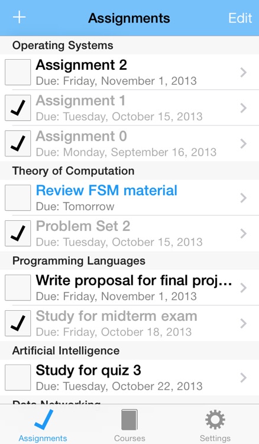Mark Review FSM material as done
Screen dimensions: 259x444
click(18, 198)
